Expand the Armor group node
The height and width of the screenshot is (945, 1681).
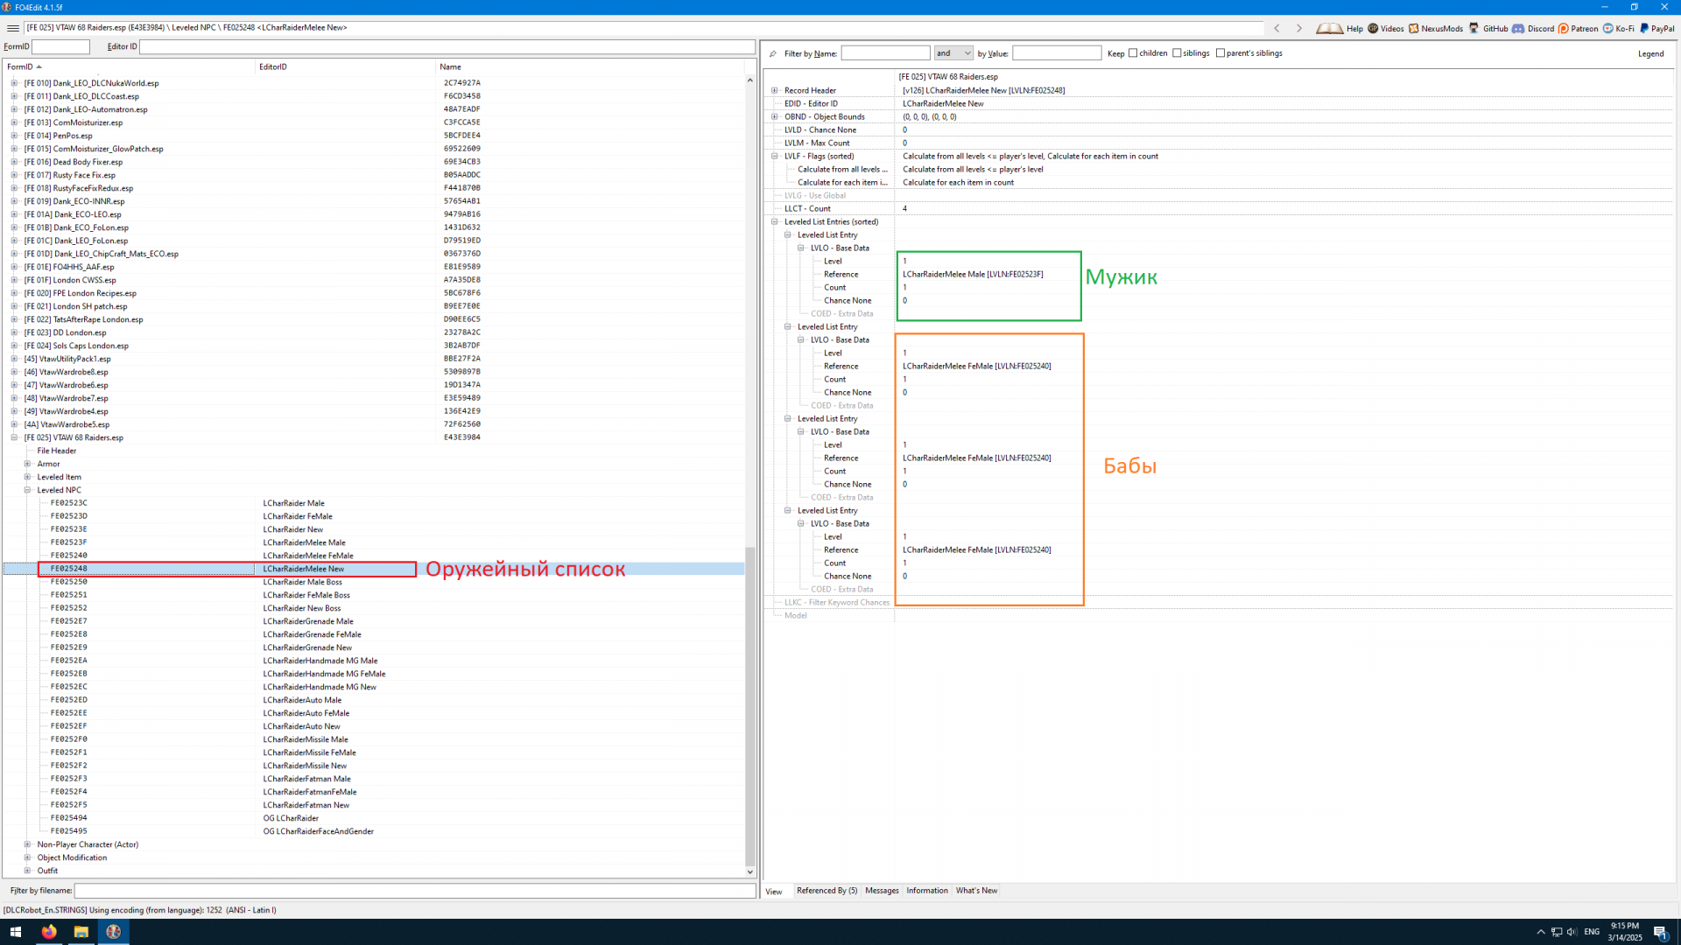[27, 464]
